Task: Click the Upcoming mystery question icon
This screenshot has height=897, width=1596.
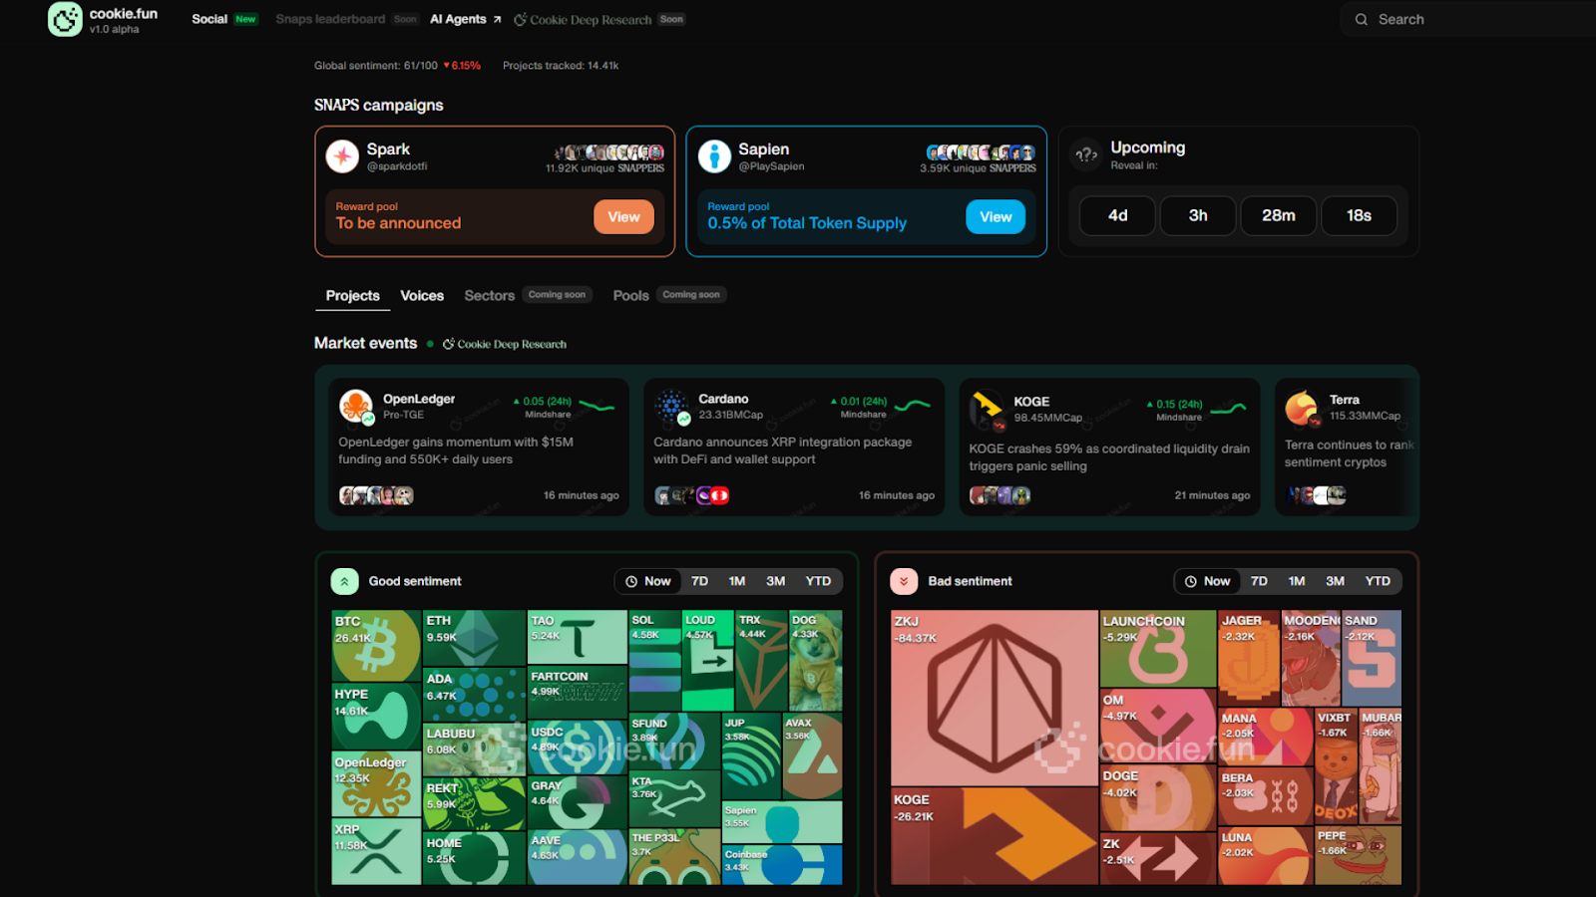Action: [1086, 154]
